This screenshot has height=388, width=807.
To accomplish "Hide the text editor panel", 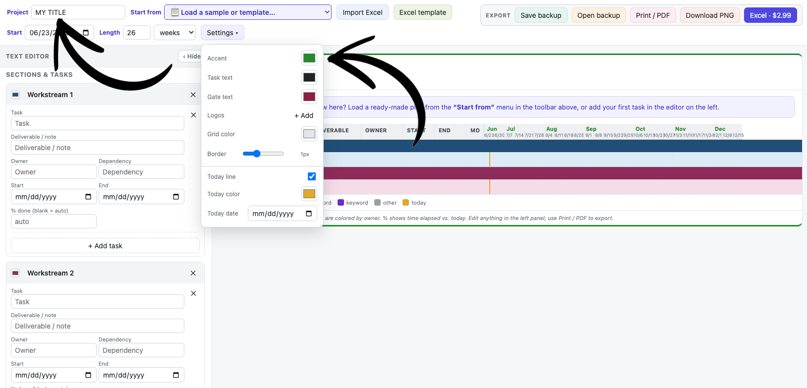I will pos(191,56).
